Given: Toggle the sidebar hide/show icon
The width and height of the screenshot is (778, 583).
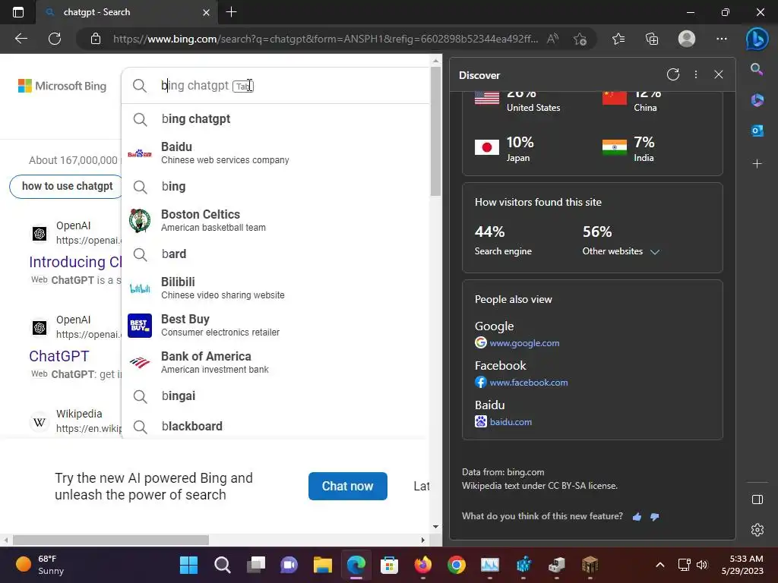Looking at the screenshot, I should (x=757, y=499).
